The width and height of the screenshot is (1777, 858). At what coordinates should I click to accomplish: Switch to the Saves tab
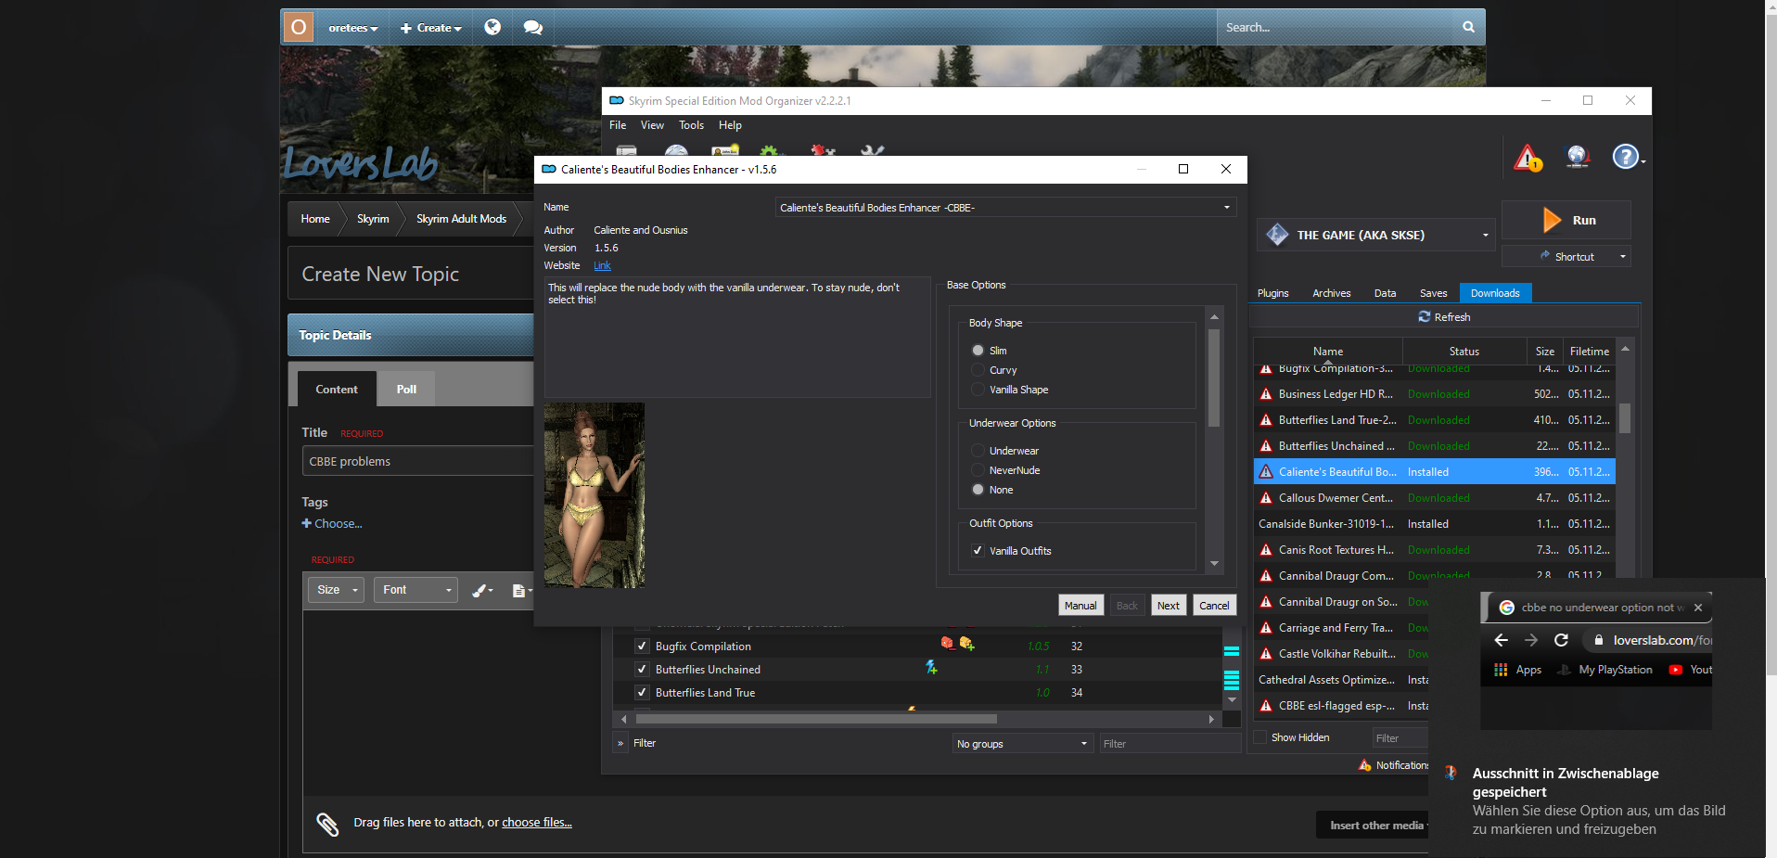click(1433, 293)
